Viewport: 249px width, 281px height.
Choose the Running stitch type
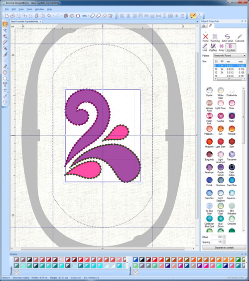tap(215, 38)
